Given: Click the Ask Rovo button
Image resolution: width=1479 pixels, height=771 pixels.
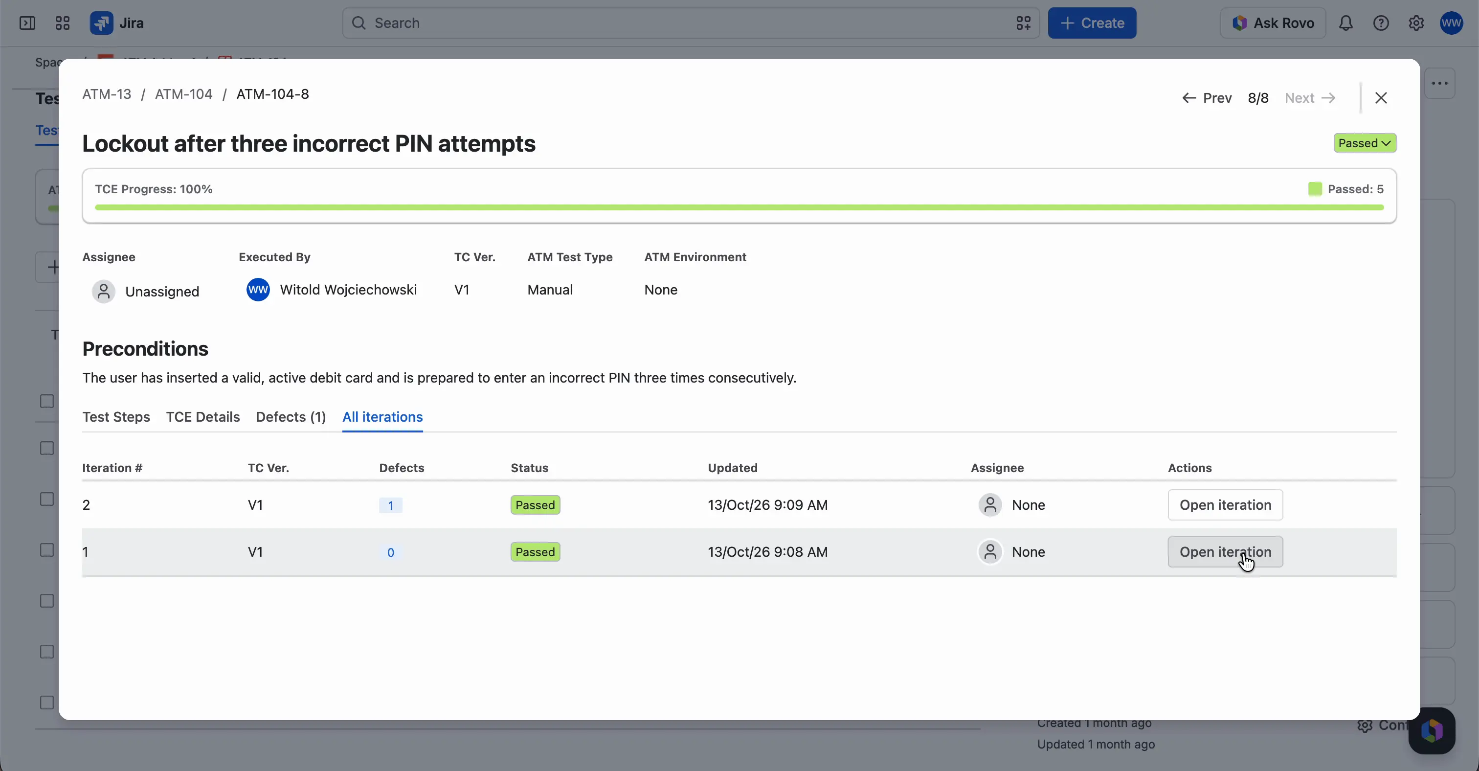Looking at the screenshot, I should tap(1273, 23).
